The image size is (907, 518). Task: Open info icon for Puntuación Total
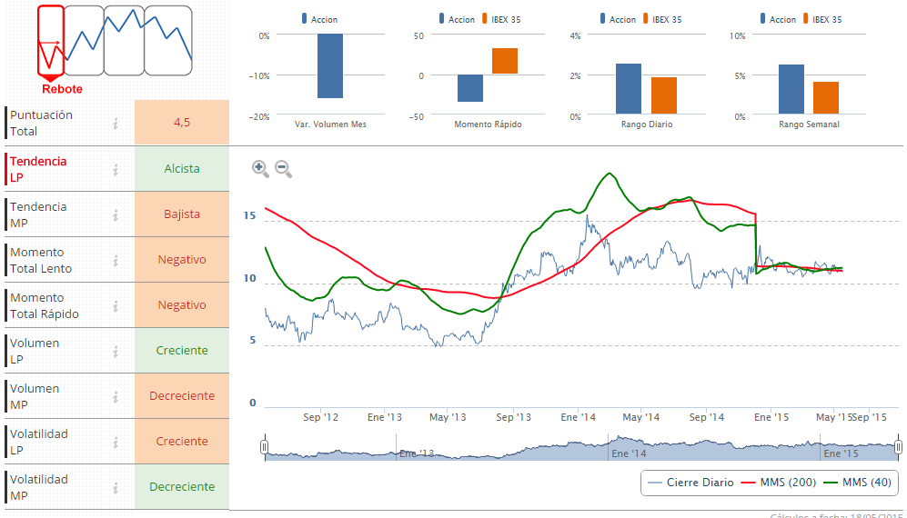pos(116,124)
